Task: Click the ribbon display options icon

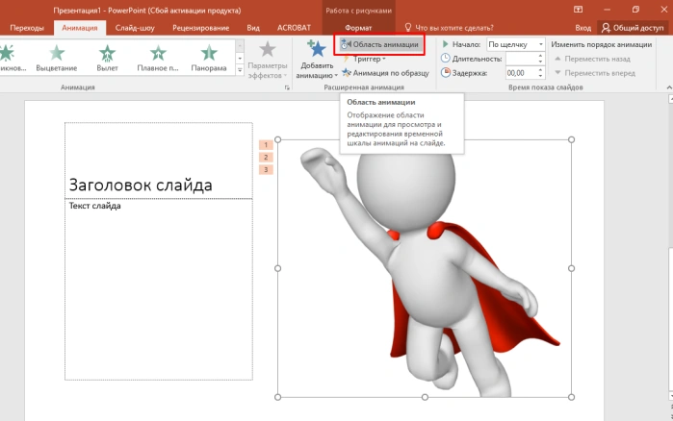Action: (578, 10)
